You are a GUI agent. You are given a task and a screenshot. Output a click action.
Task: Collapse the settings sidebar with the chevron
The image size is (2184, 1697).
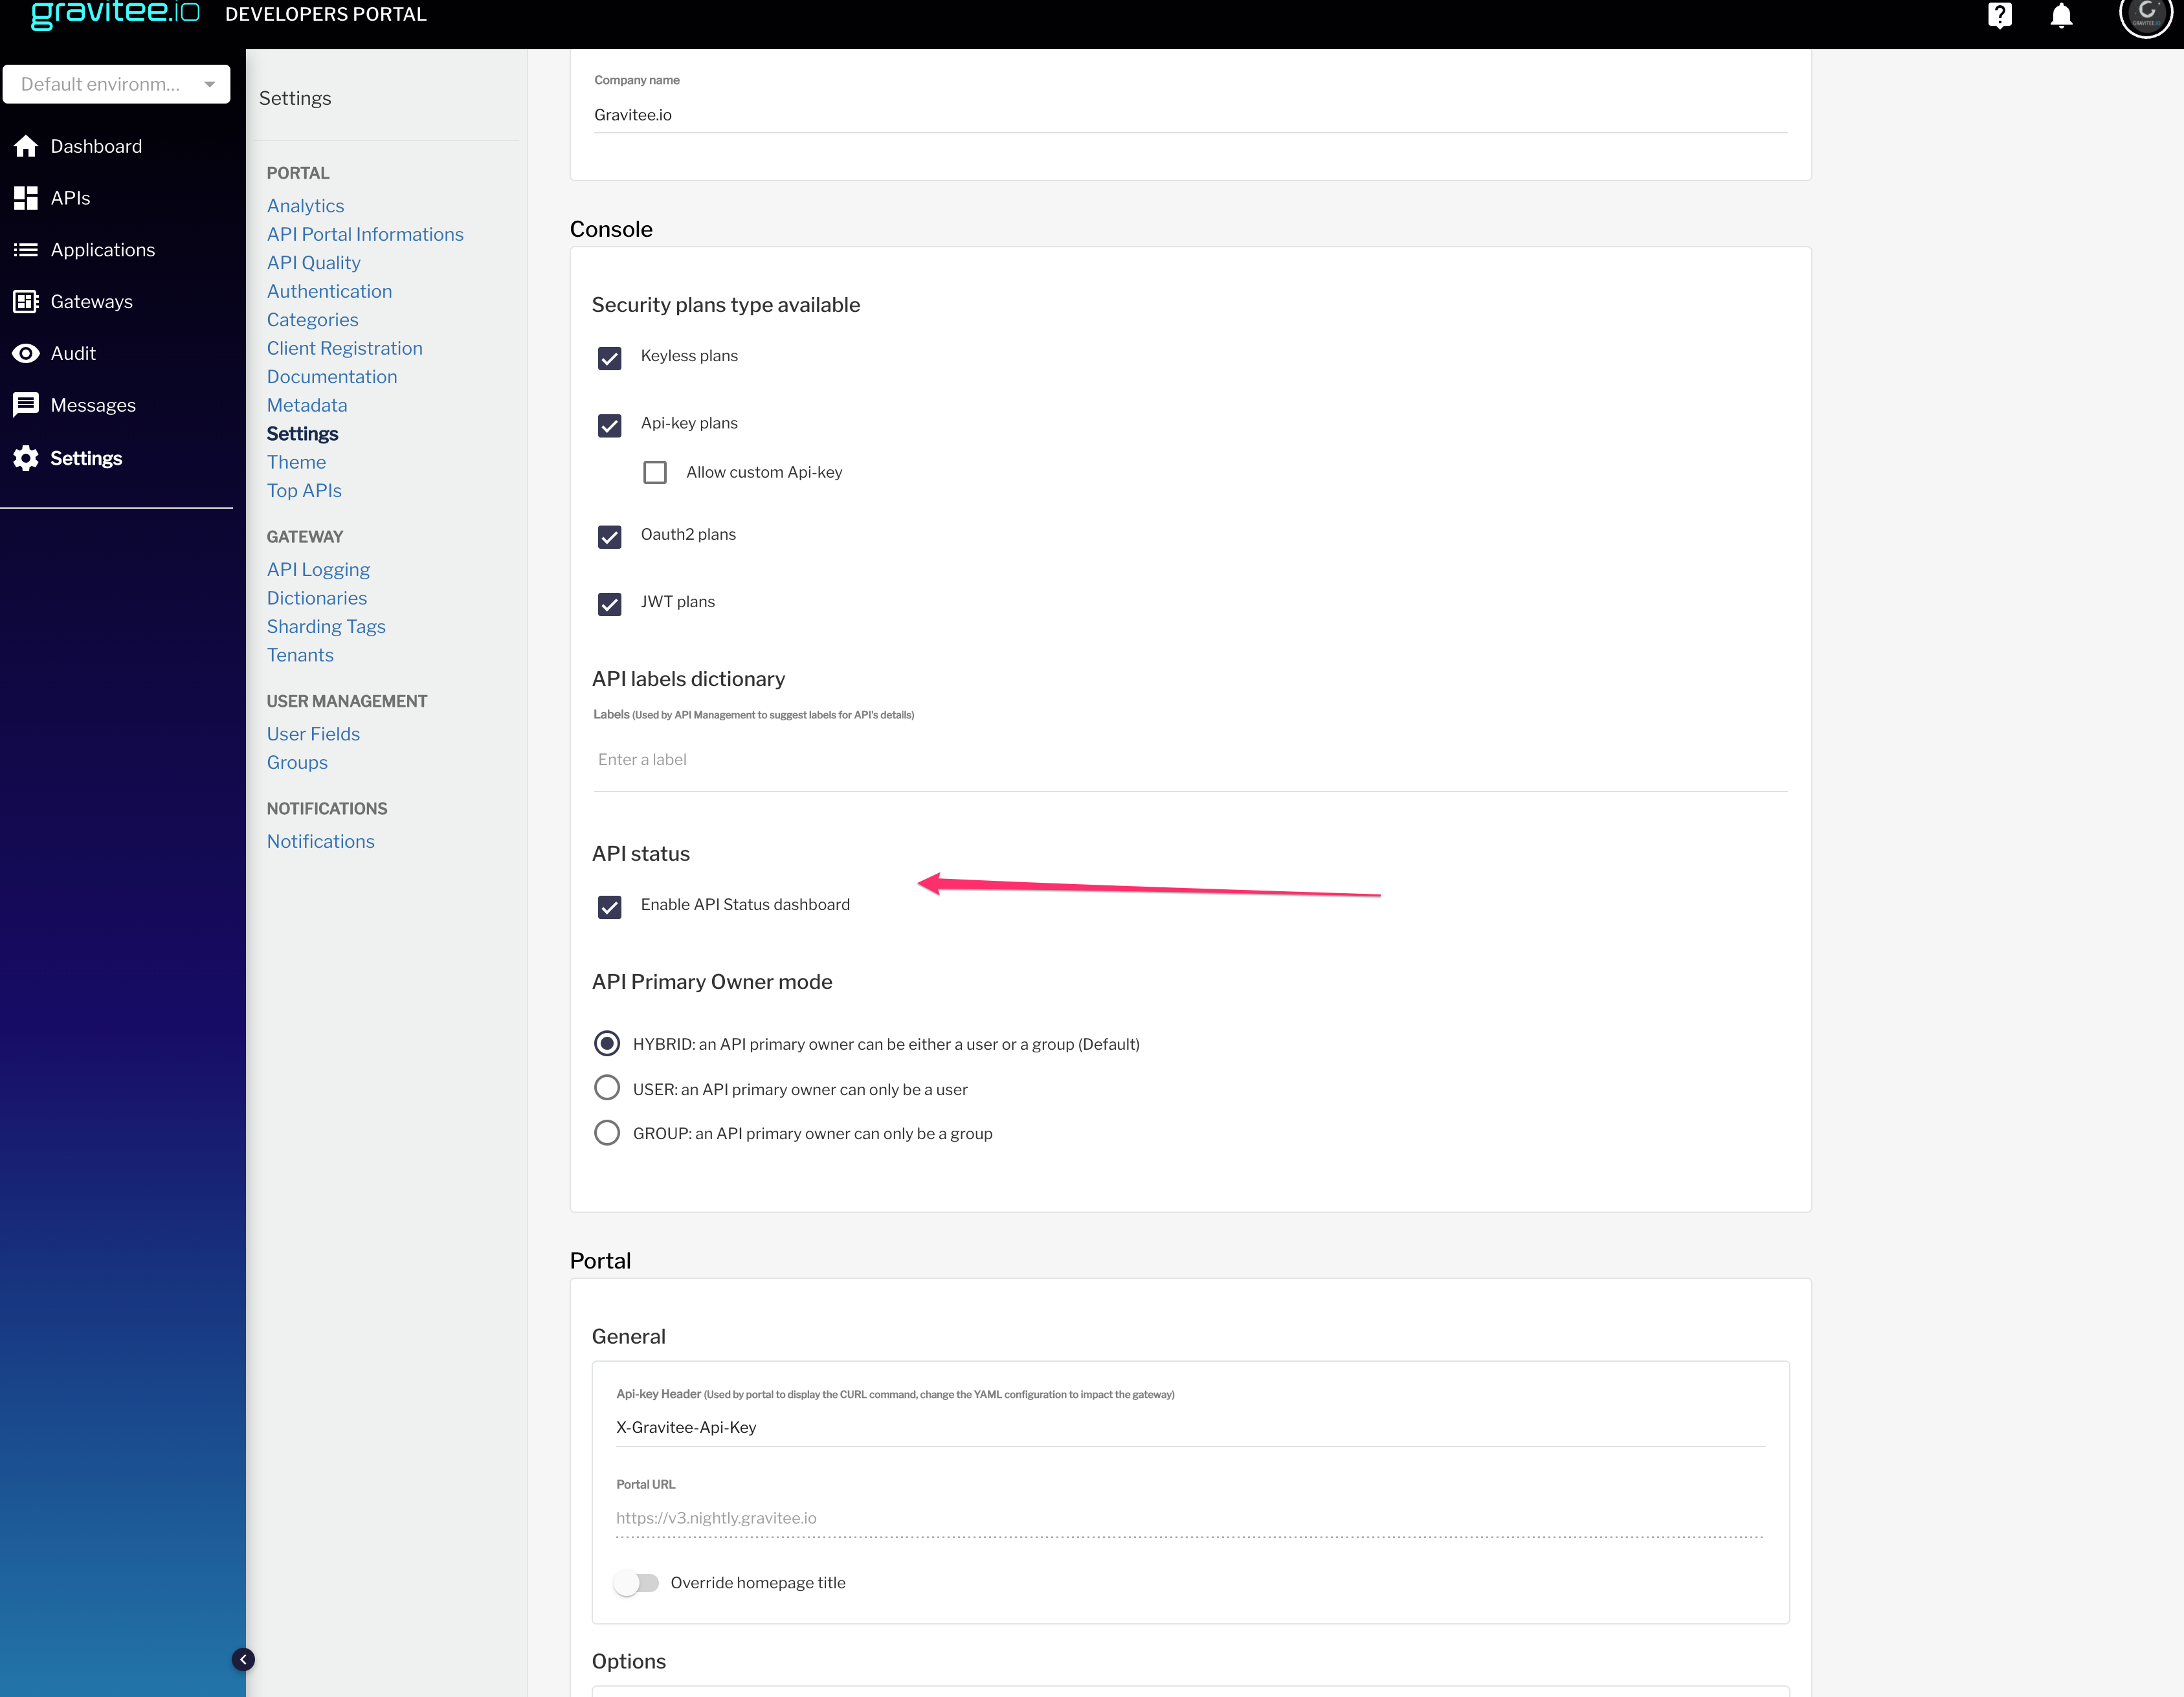[x=243, y=1658]
